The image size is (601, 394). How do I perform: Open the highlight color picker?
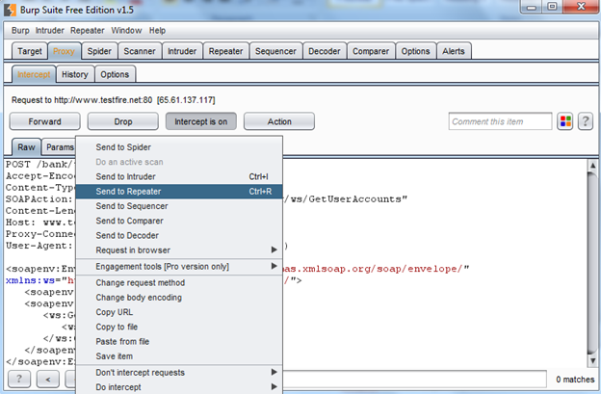click(x=564, y=121)
